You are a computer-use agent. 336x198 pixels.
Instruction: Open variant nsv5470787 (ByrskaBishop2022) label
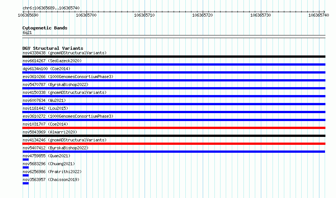(55, 84)
